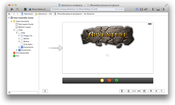Click Adventure project in jump bar

click(27, 14)
